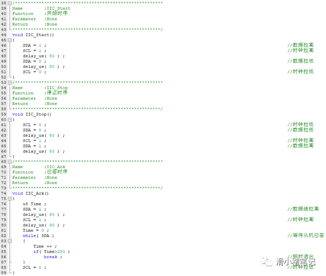
Task: Click the '//等待从机应答' comment on line 82
Action: coord(306,235)
